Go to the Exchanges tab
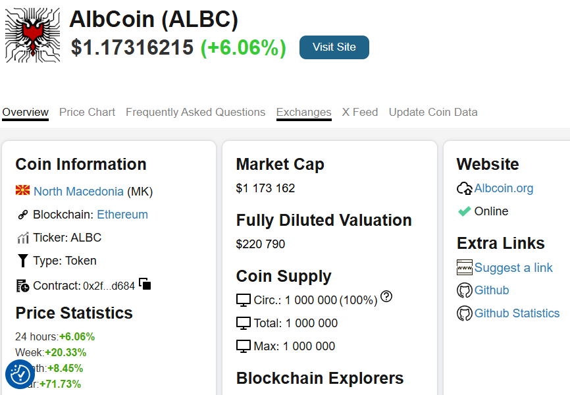The height and width of the screenshot is (395, 570). (303, 112)
